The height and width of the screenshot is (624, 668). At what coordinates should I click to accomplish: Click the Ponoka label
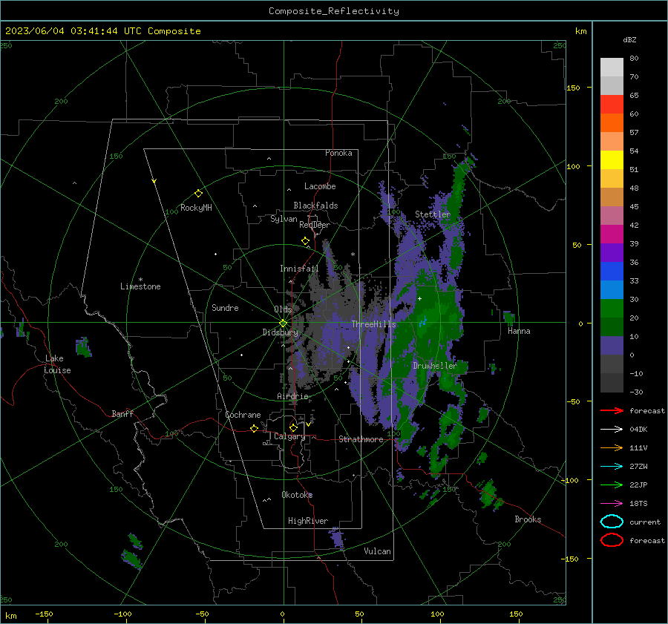tap(338, 153)
